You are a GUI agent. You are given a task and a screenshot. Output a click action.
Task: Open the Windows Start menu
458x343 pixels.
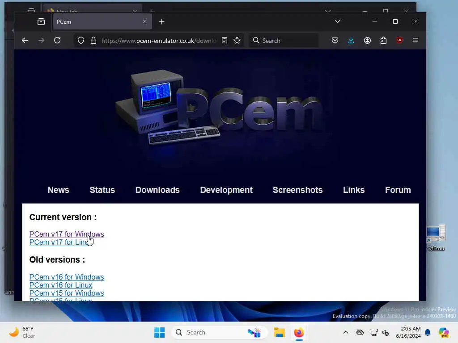pos(160,332)
